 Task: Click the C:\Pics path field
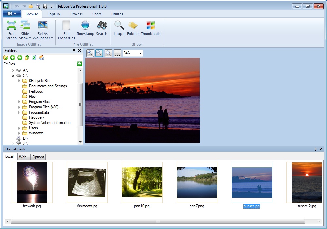pos(39,64)
